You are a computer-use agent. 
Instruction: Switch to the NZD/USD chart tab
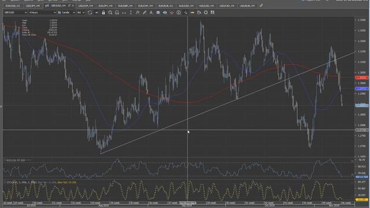tap(206, 5)
